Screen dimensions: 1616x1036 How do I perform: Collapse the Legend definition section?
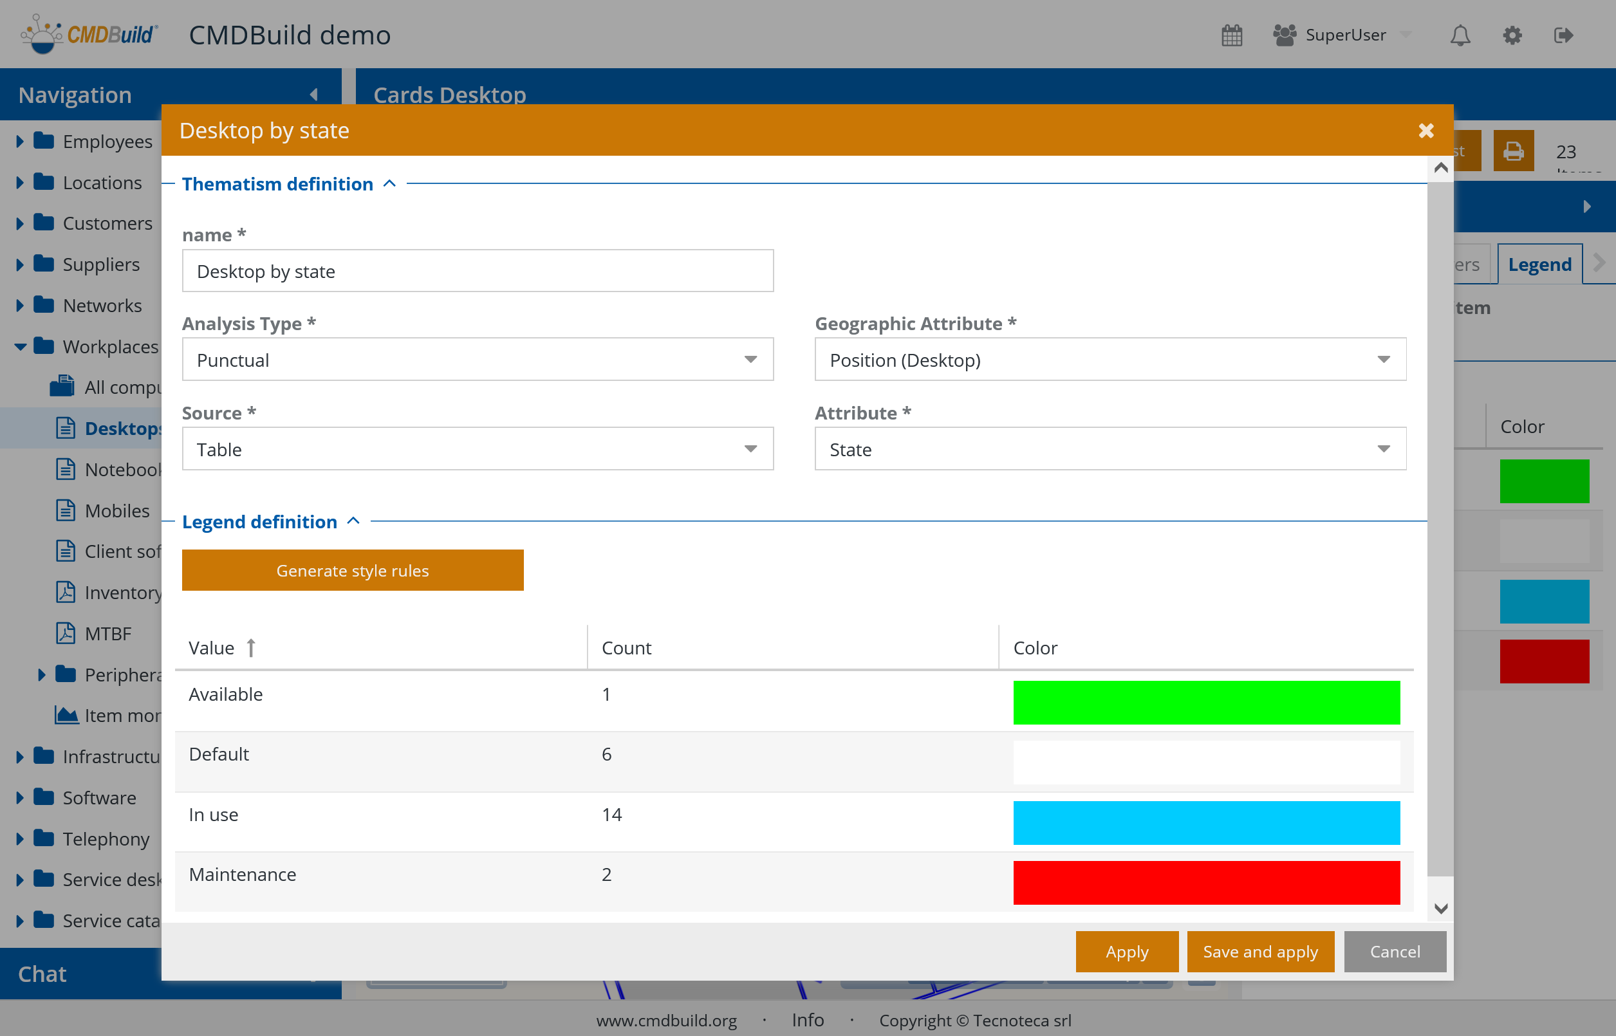coord(353,521)
